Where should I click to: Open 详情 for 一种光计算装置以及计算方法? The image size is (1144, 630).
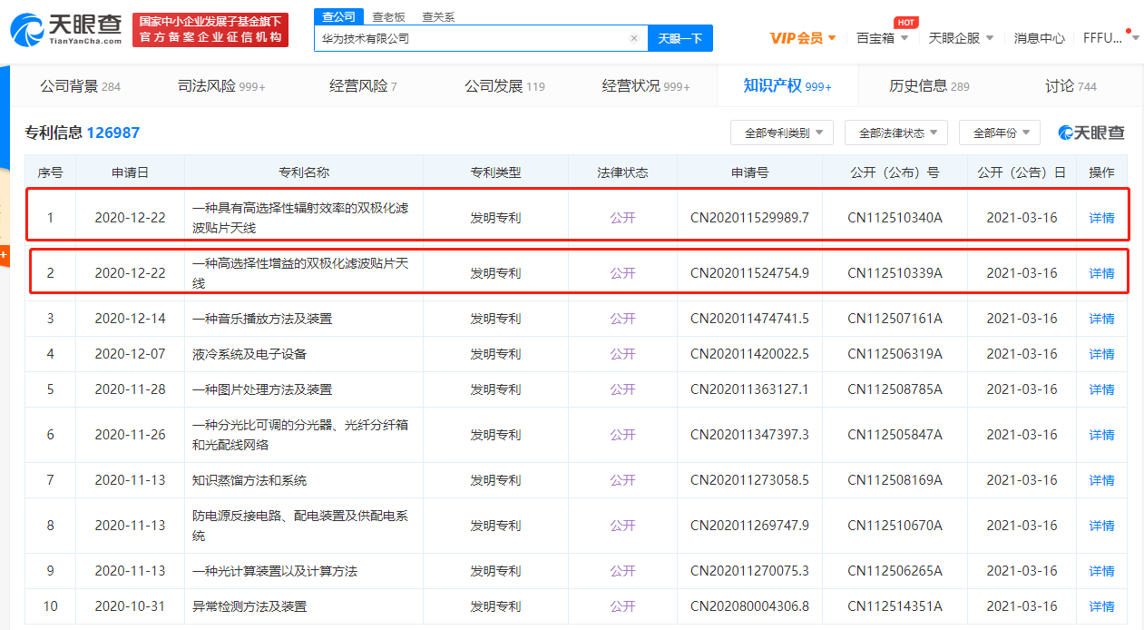point(1101,571)
